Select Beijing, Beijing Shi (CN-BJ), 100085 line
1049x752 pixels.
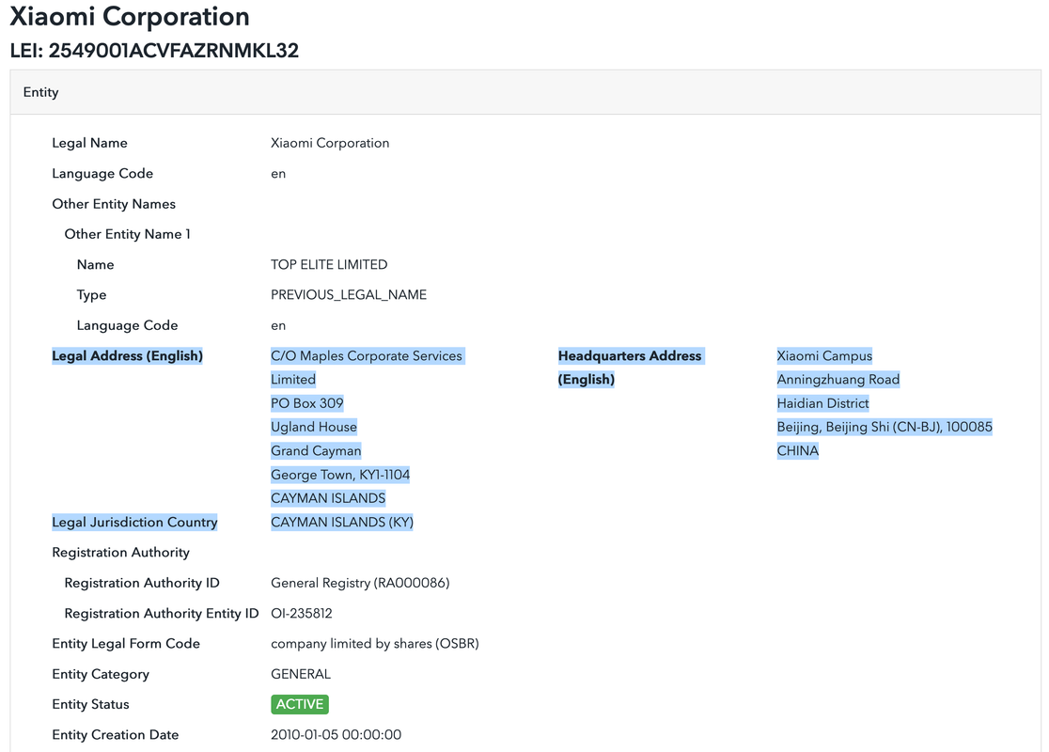pos(885,427)
